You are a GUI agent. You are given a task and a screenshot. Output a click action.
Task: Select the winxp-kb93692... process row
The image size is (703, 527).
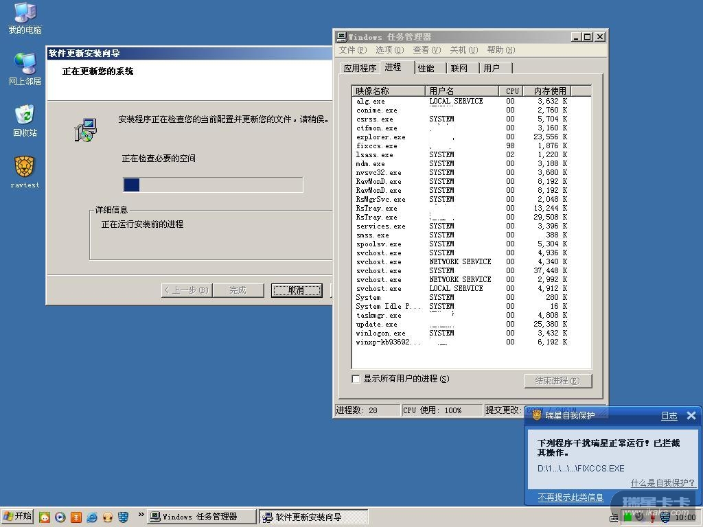(x=462, y=342)
